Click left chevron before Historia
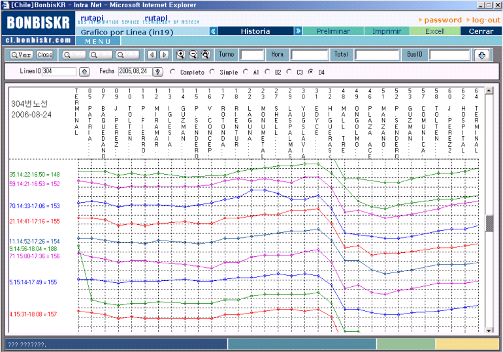 (213, 31)
